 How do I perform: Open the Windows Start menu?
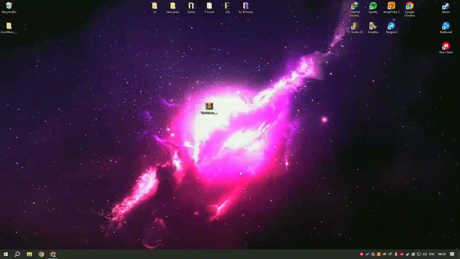point(6,254)
